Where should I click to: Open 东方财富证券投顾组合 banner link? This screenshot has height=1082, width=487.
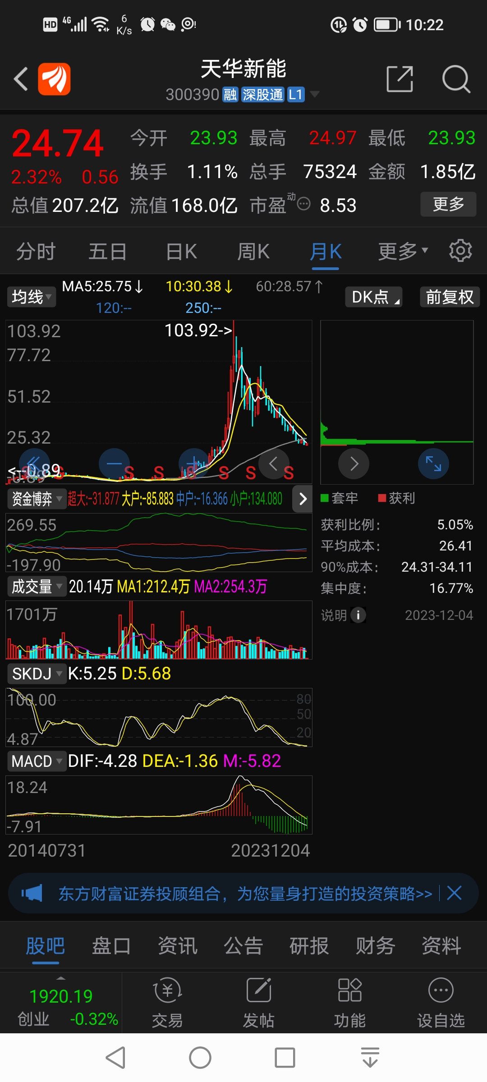point(245,893)
